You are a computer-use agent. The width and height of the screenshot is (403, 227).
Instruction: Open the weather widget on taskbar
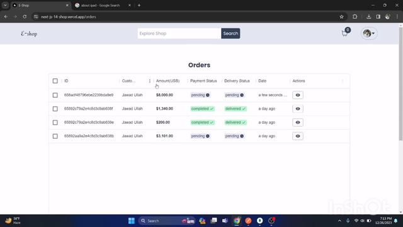(x=13, y=221)
